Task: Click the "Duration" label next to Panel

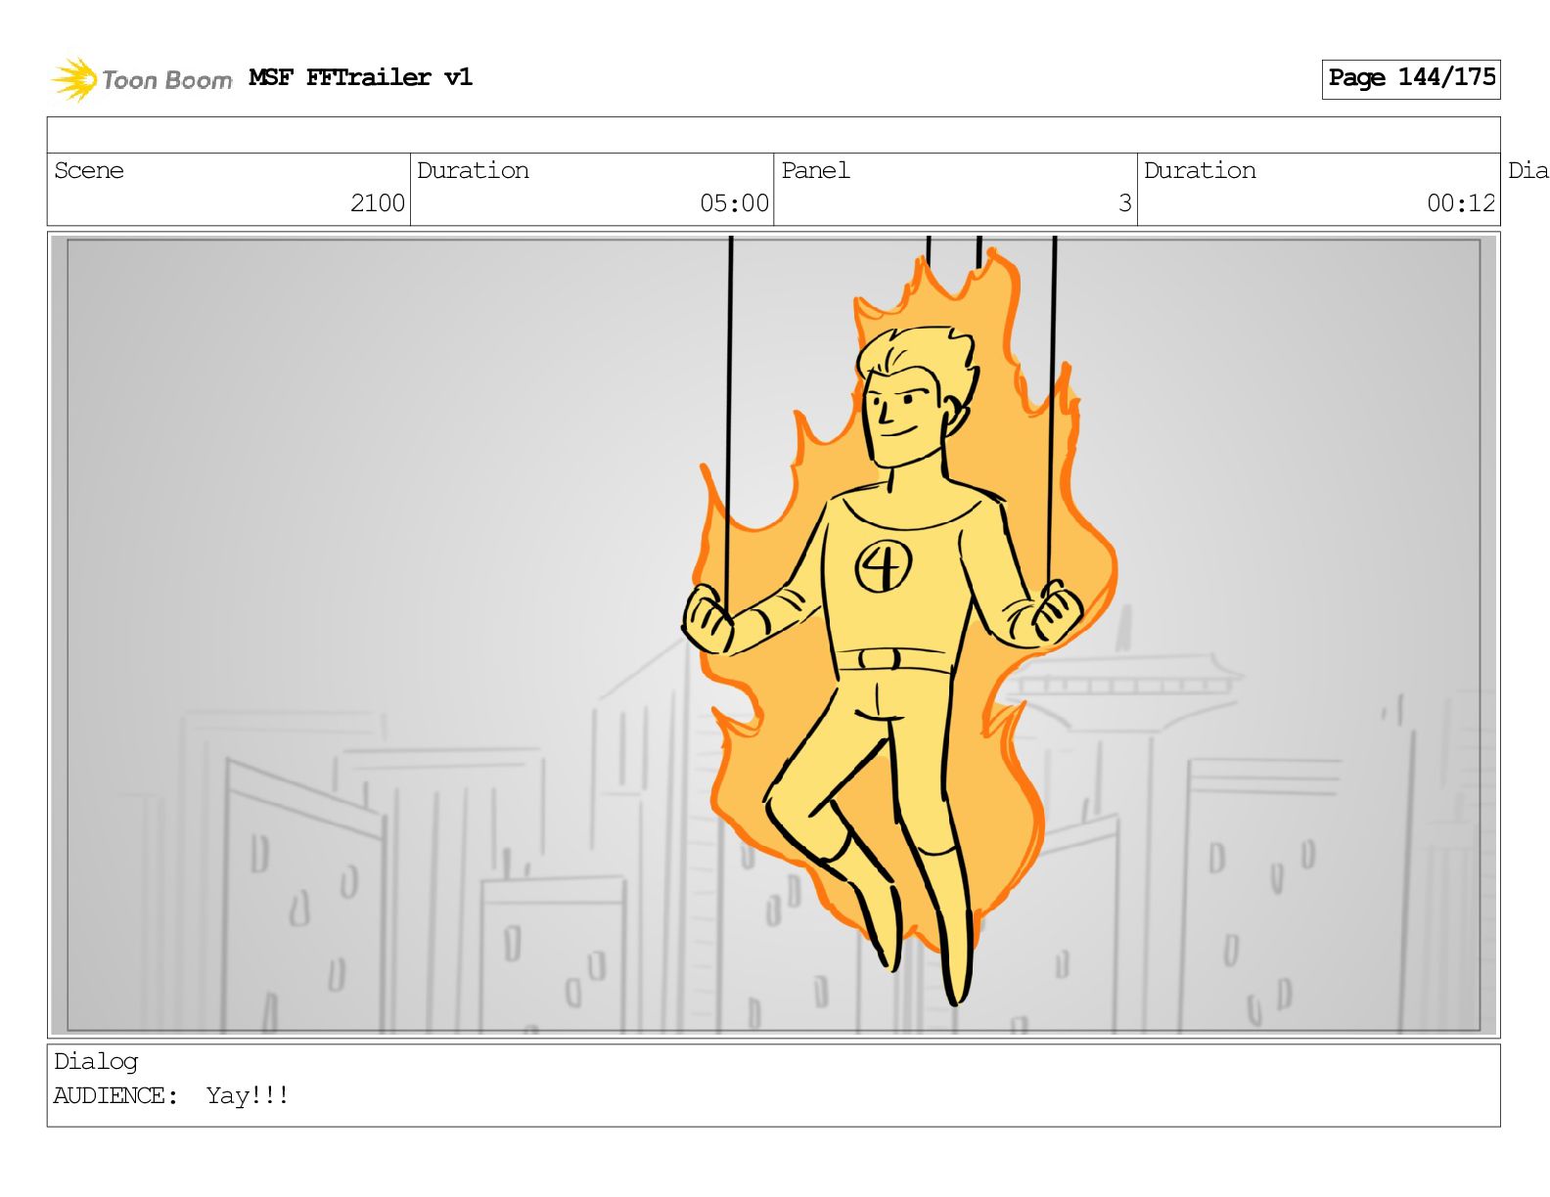Action: coord(1200,170)
